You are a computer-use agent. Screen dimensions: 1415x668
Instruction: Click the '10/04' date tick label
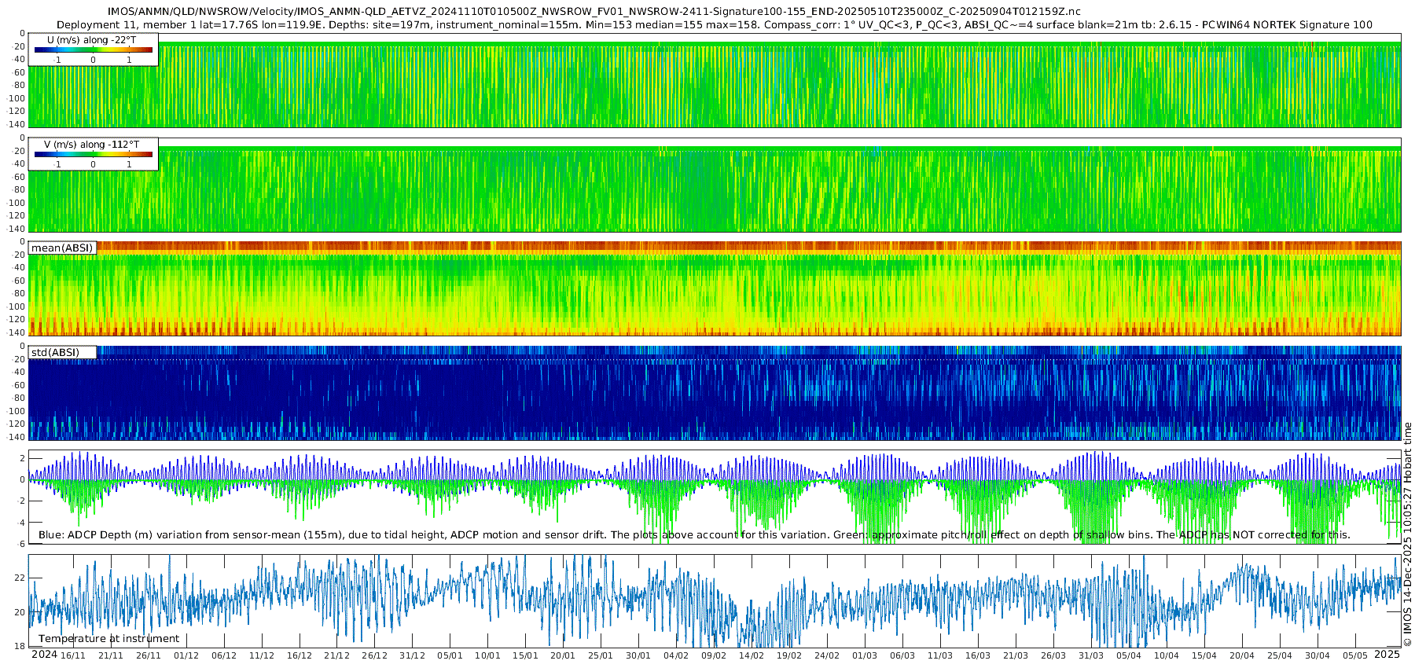click(x=1167, y=655)
